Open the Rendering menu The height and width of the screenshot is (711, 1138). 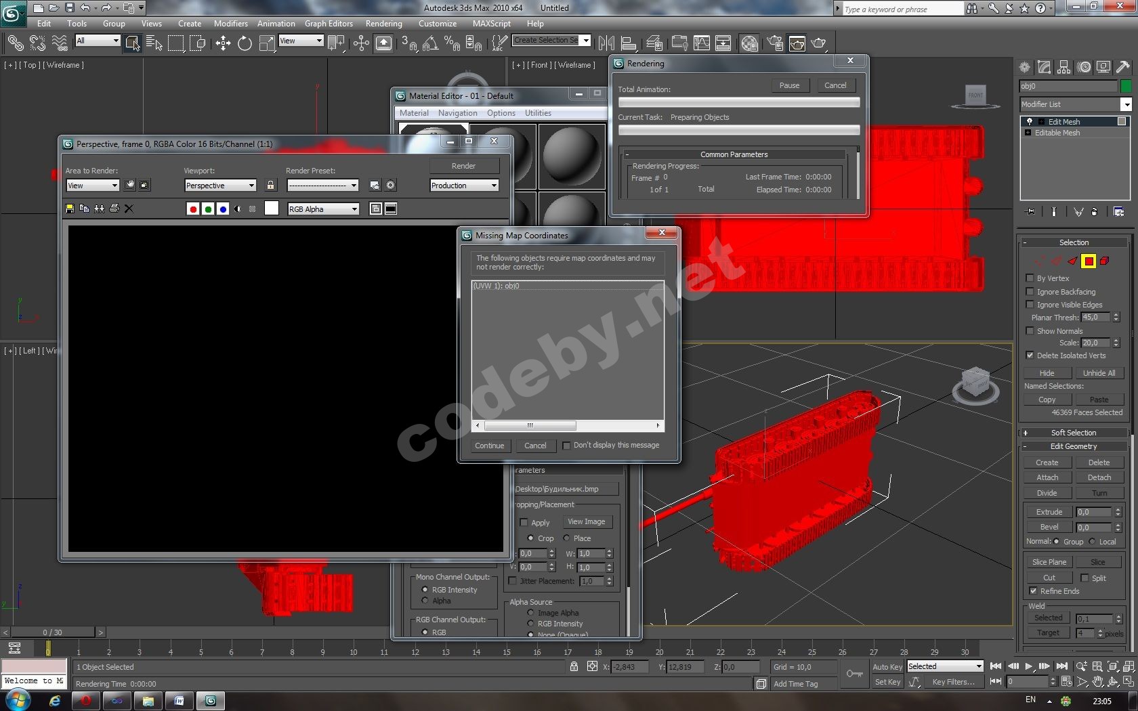(383, 23)
